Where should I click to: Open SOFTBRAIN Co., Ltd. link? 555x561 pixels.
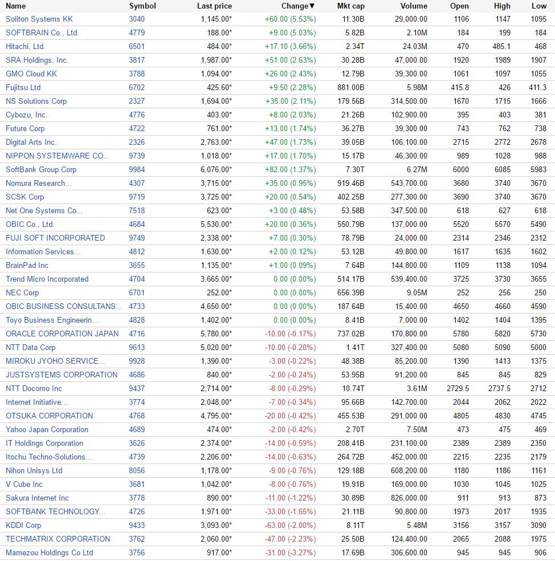[x=42, y=32]
